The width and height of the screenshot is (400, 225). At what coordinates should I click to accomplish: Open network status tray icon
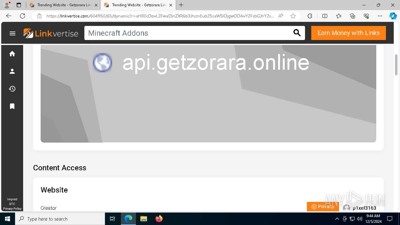coord(352,219)
